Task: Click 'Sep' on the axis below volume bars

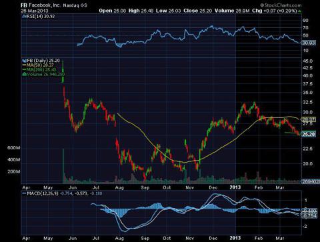Action: [145, 187]
